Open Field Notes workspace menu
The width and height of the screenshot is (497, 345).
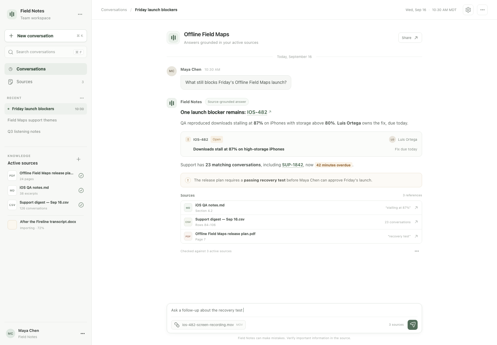(80, 14)
